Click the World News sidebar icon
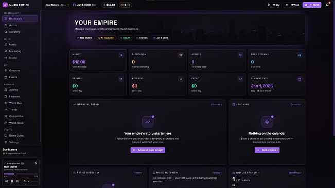The width and height of the screenshot is (335, 188). (6, 123)
